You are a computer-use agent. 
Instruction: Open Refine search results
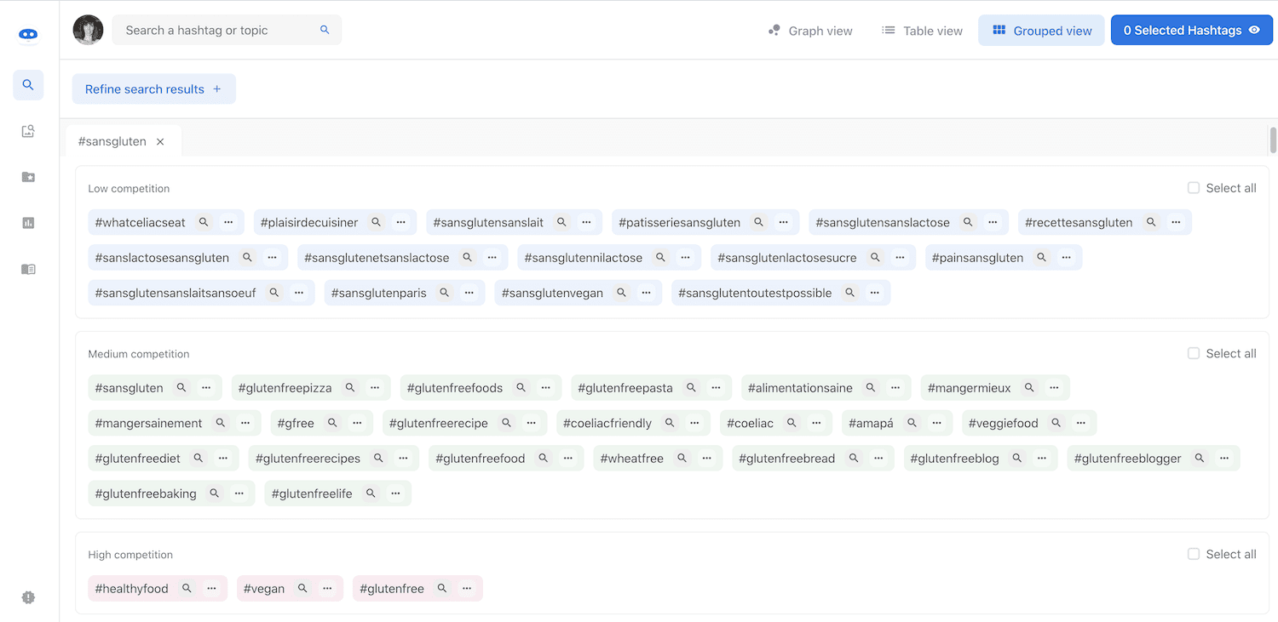click(153, 89)
